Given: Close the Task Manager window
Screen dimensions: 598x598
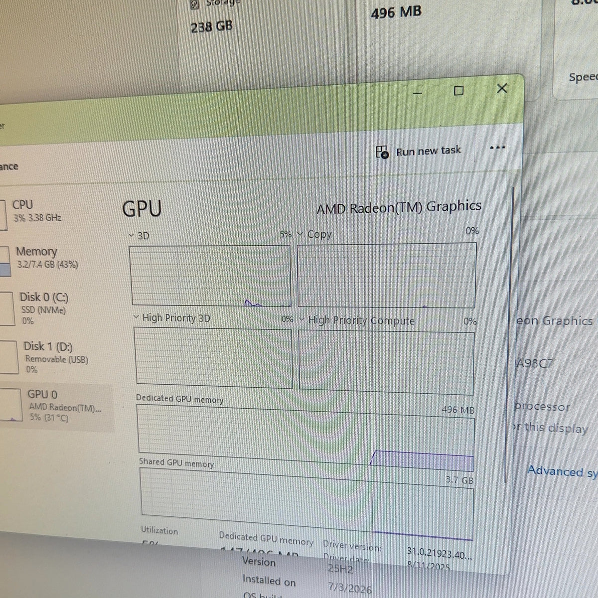Looking at the screenshot, I should (502, 88).
